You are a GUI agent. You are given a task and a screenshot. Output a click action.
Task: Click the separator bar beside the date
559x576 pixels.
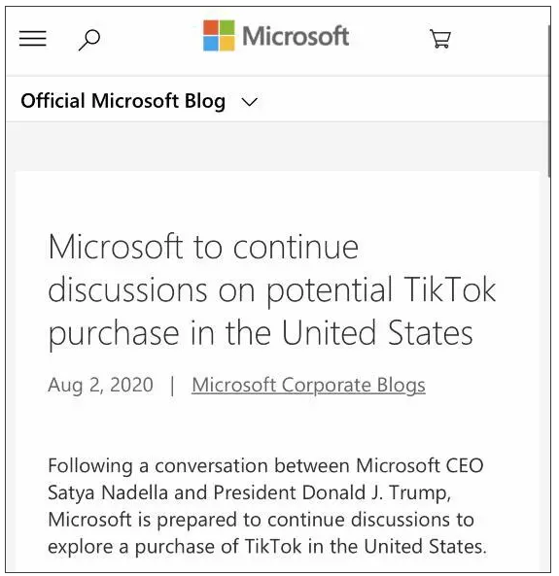tap(172, 386)
